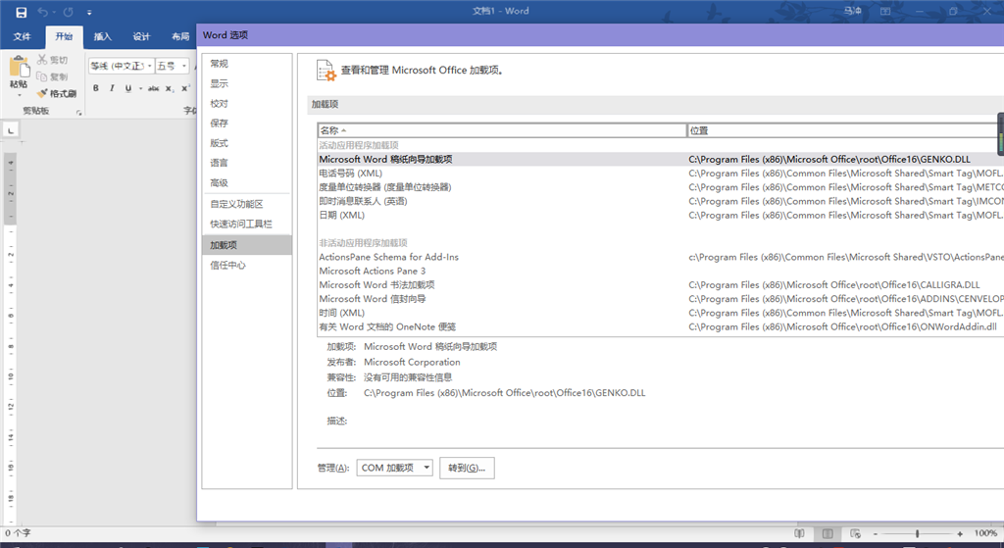Viewport: 1004px width, 548px height.
Task: Click the 粘贴 clipboard icon
Action: pos(20,67)
